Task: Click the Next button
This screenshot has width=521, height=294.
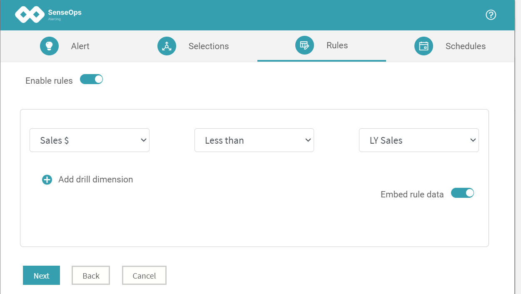Action: (41, 276)
